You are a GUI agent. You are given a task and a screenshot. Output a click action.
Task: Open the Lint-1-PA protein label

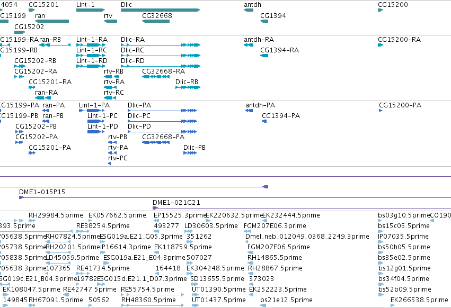[94, 105]
